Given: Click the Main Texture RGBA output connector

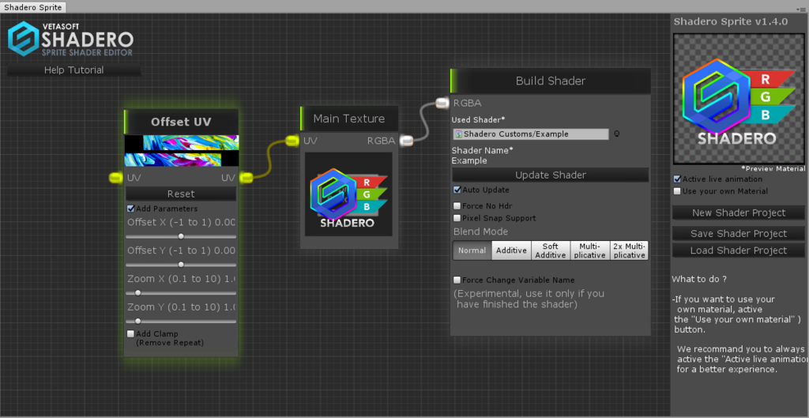Looking at the screenshot, I should click(407, 141).
